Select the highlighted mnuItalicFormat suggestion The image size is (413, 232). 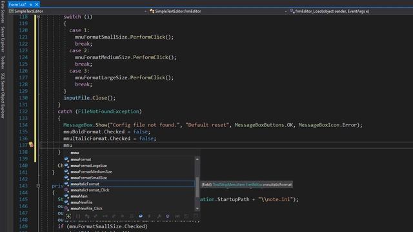coord(129,184)
